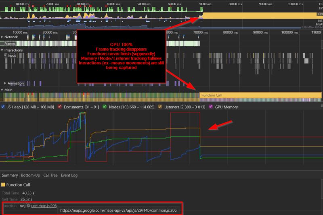
Task: Collapse the Input track
Action: pos(5,56)
